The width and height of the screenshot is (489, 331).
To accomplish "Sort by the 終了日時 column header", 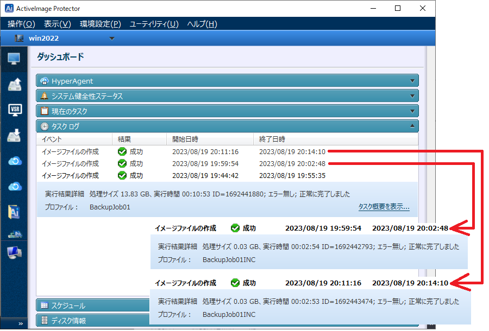I will (336, 139).
